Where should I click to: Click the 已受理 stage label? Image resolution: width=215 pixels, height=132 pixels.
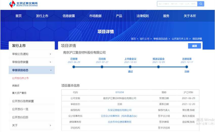[x=74, y=59]
